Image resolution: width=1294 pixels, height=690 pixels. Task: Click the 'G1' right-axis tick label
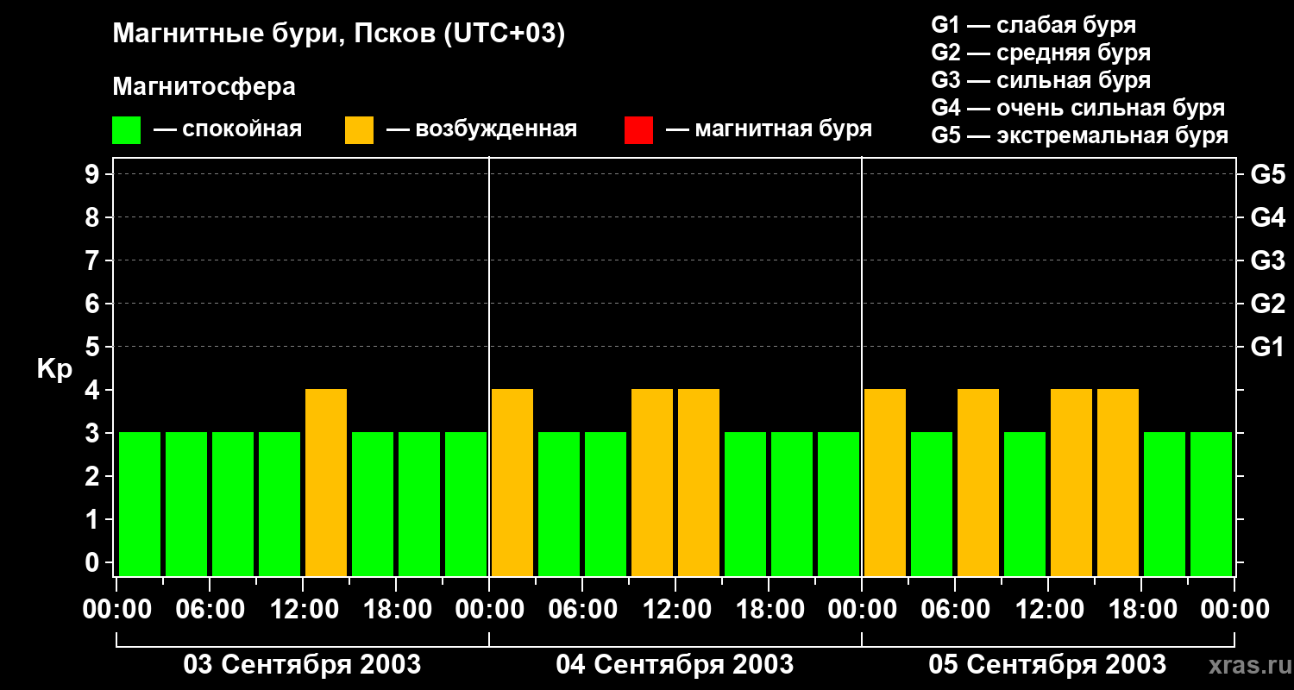coord(1267,347)
